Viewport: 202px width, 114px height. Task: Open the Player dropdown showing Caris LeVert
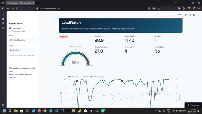tap(23, 50)
